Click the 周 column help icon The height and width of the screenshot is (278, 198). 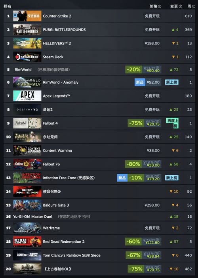[x=194, y=6]
